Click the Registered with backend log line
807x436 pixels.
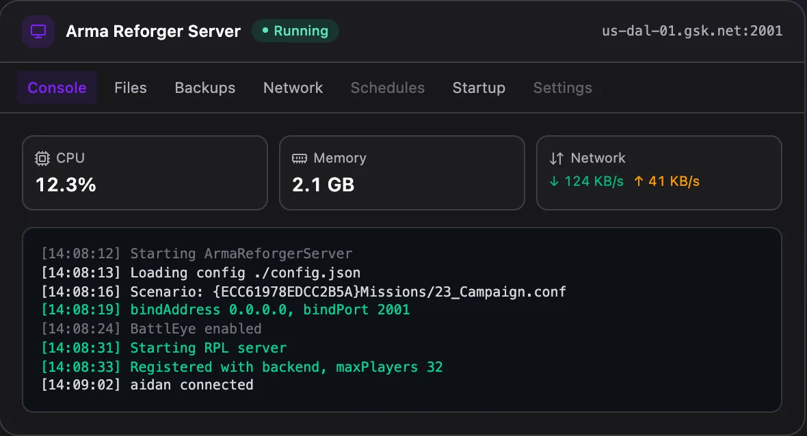(242, 366)
